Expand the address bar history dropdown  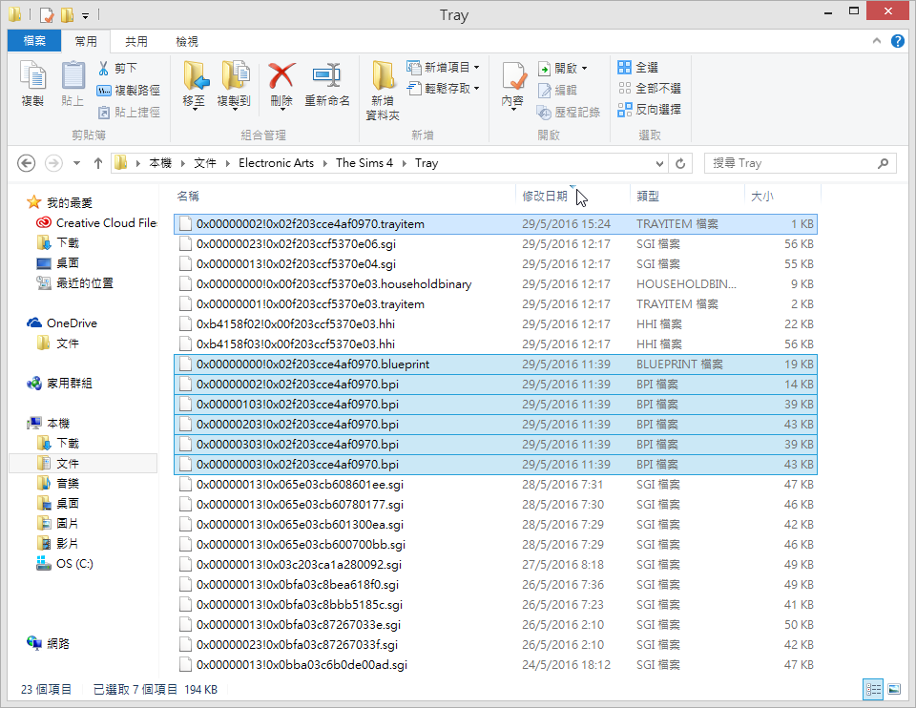coord(659,163)
